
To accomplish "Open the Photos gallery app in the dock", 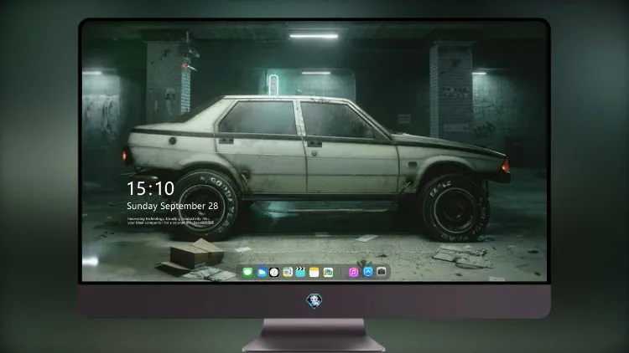I will click(x=328, y=273).
